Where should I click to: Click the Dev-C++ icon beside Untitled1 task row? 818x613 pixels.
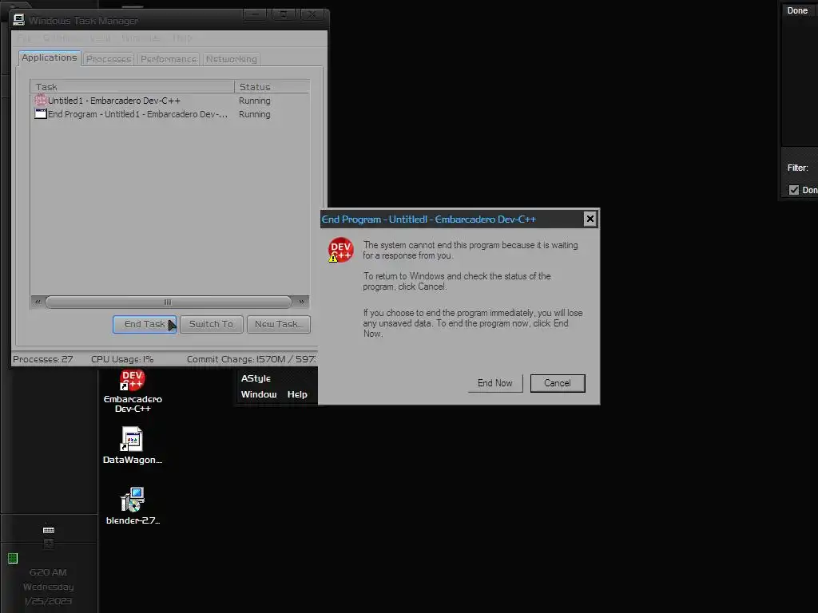point(41,100)
